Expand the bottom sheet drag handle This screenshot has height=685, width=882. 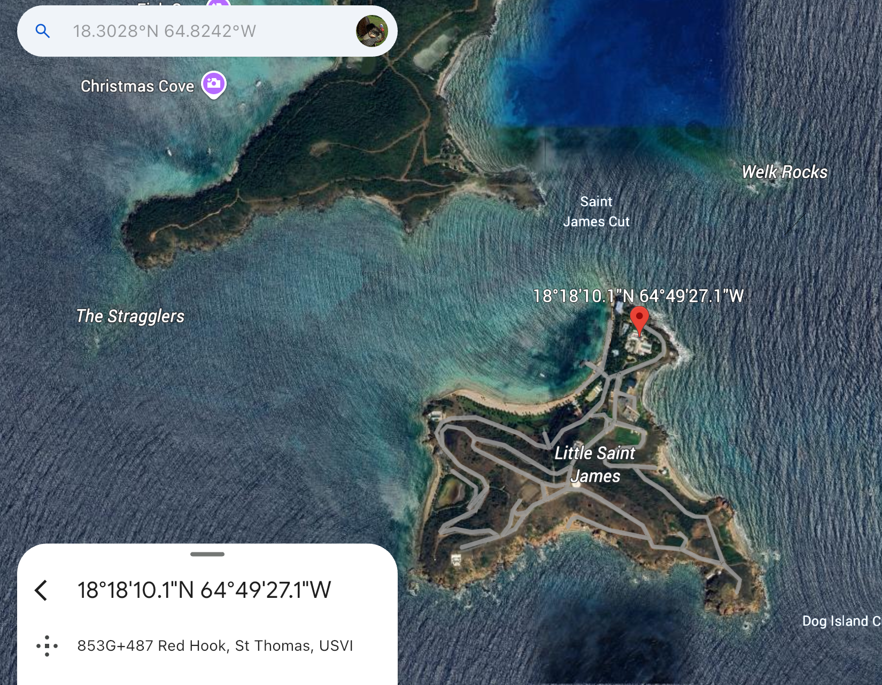pyautogui.click(x=207, y=554)
